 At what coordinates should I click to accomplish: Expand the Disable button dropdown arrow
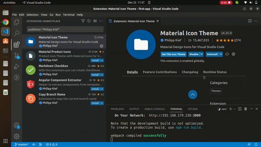point(201,54)
